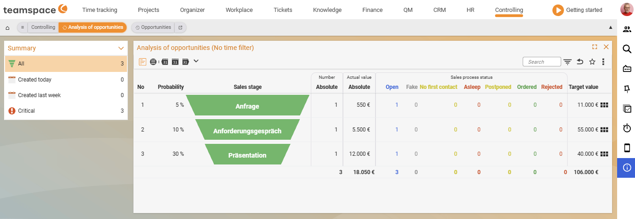
Task: Open the task checklist icon in sidebar
Action: [x=627, y=109]
